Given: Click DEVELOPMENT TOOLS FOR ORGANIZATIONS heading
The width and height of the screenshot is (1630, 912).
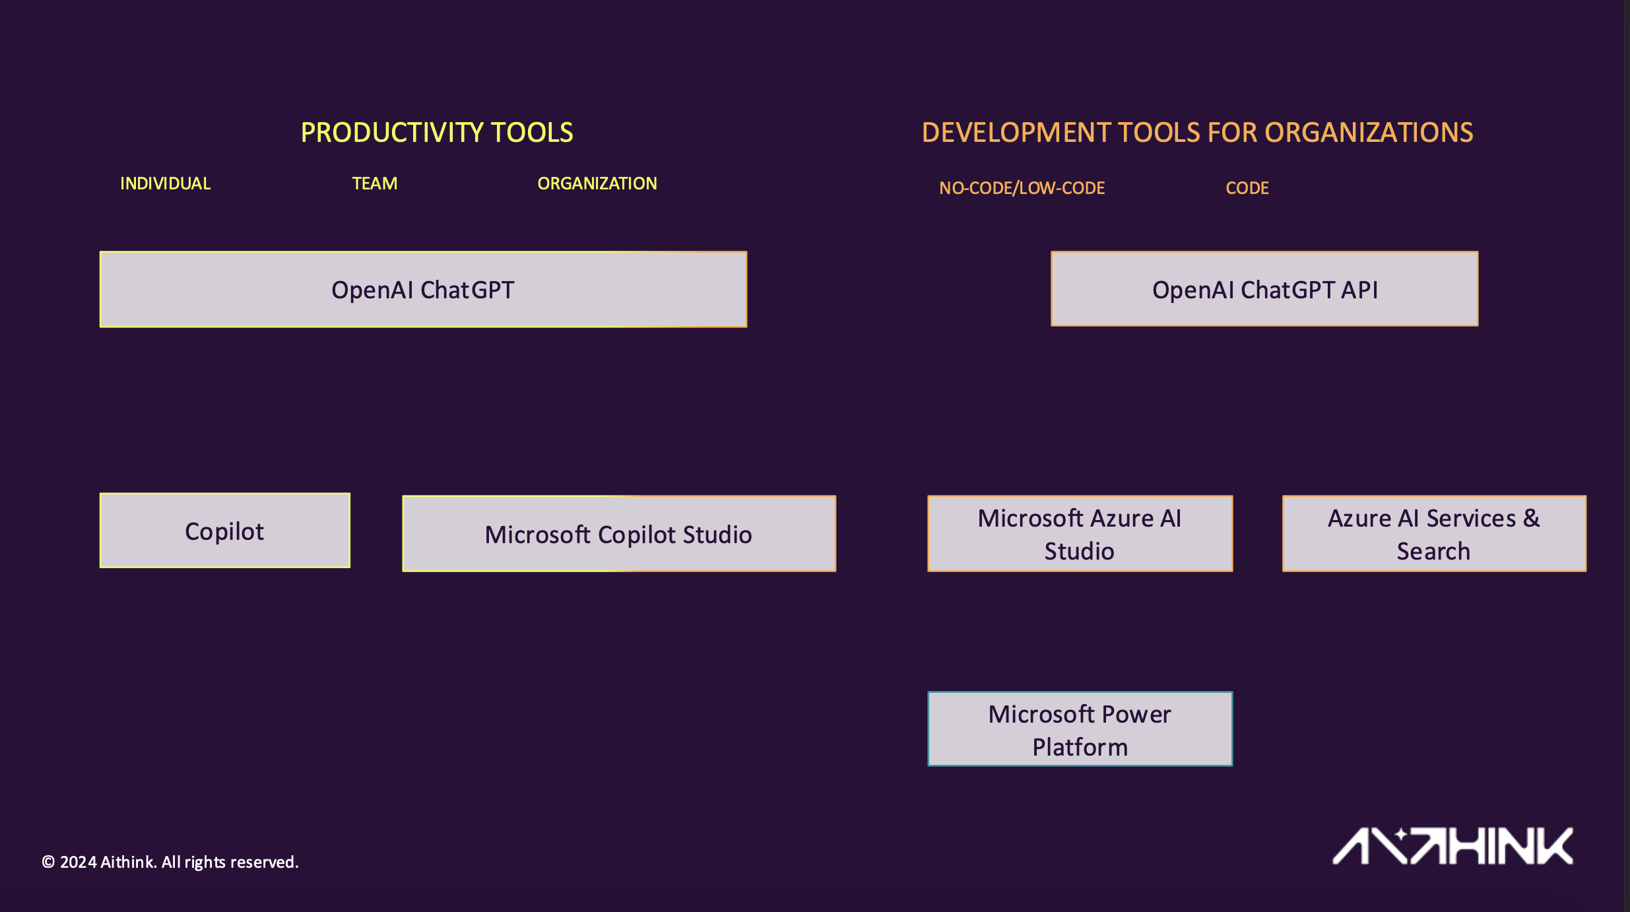Looking at the screenshot, I should pyautogui.click(x=1197, y=133).
